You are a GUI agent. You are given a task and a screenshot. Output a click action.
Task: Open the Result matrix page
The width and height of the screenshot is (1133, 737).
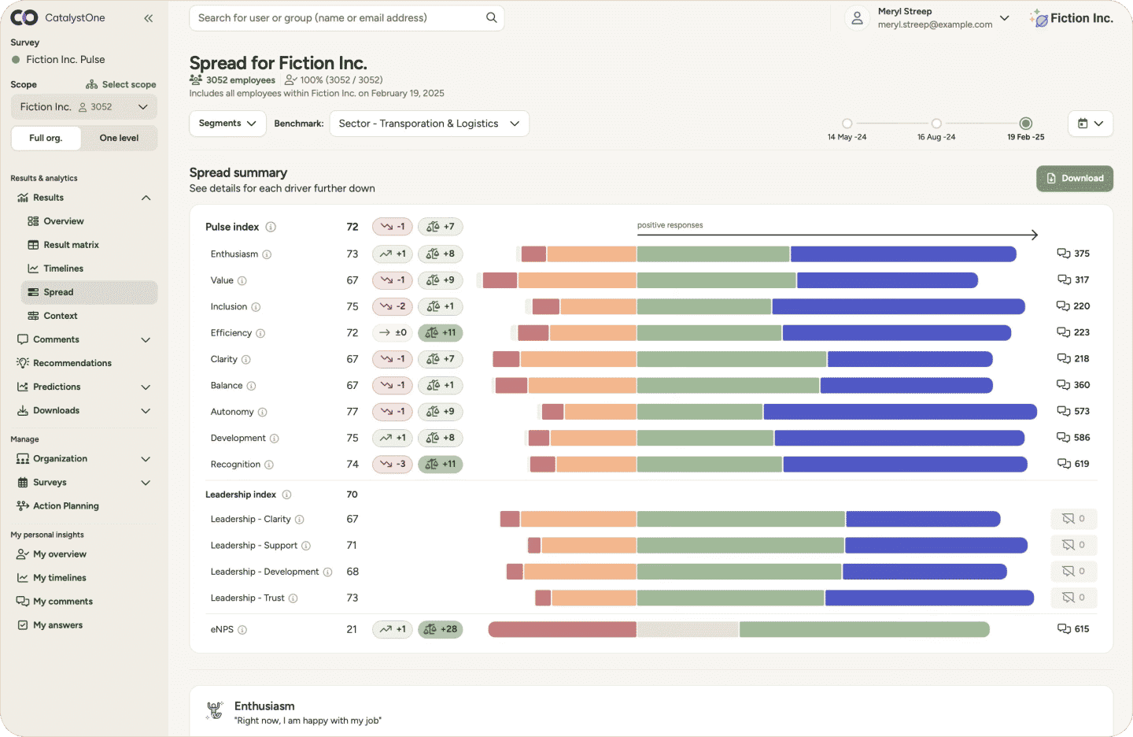pyautogui.click(x=71, y=245)
